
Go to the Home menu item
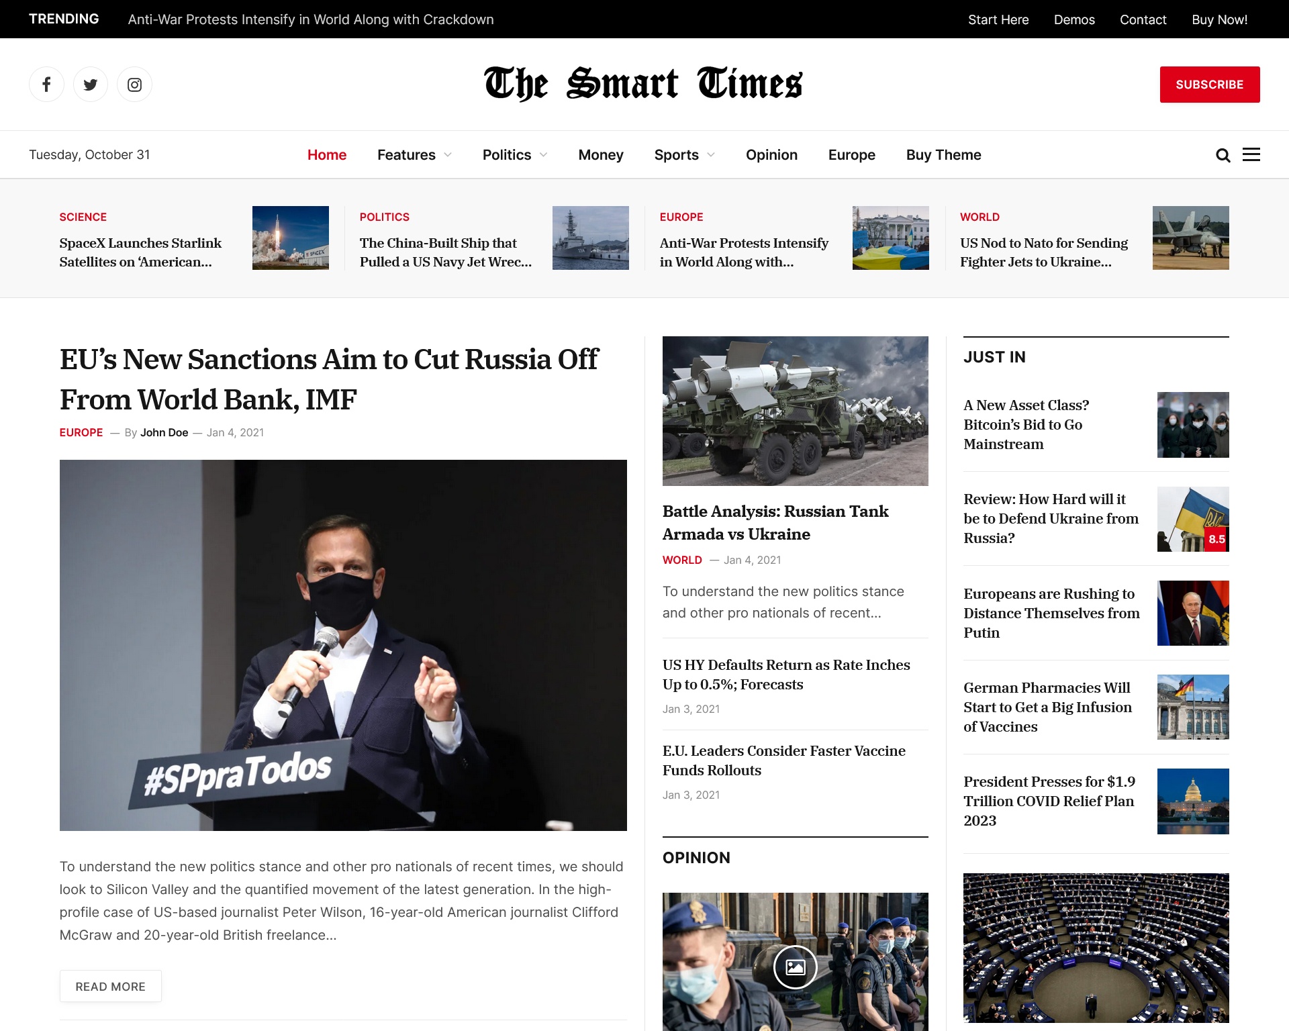[x=327, y=155]
